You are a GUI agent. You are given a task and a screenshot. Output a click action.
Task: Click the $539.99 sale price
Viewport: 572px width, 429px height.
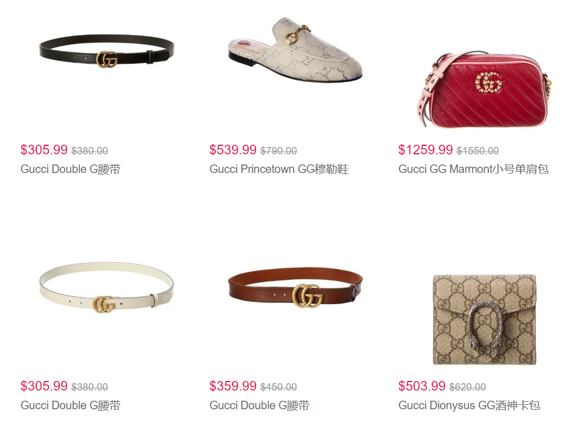tap(233, 150)
